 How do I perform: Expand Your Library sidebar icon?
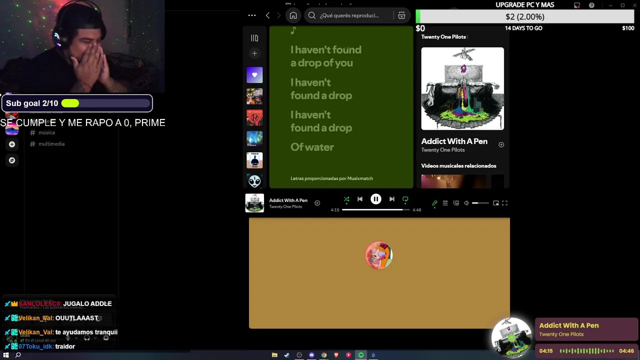[254, 38]
